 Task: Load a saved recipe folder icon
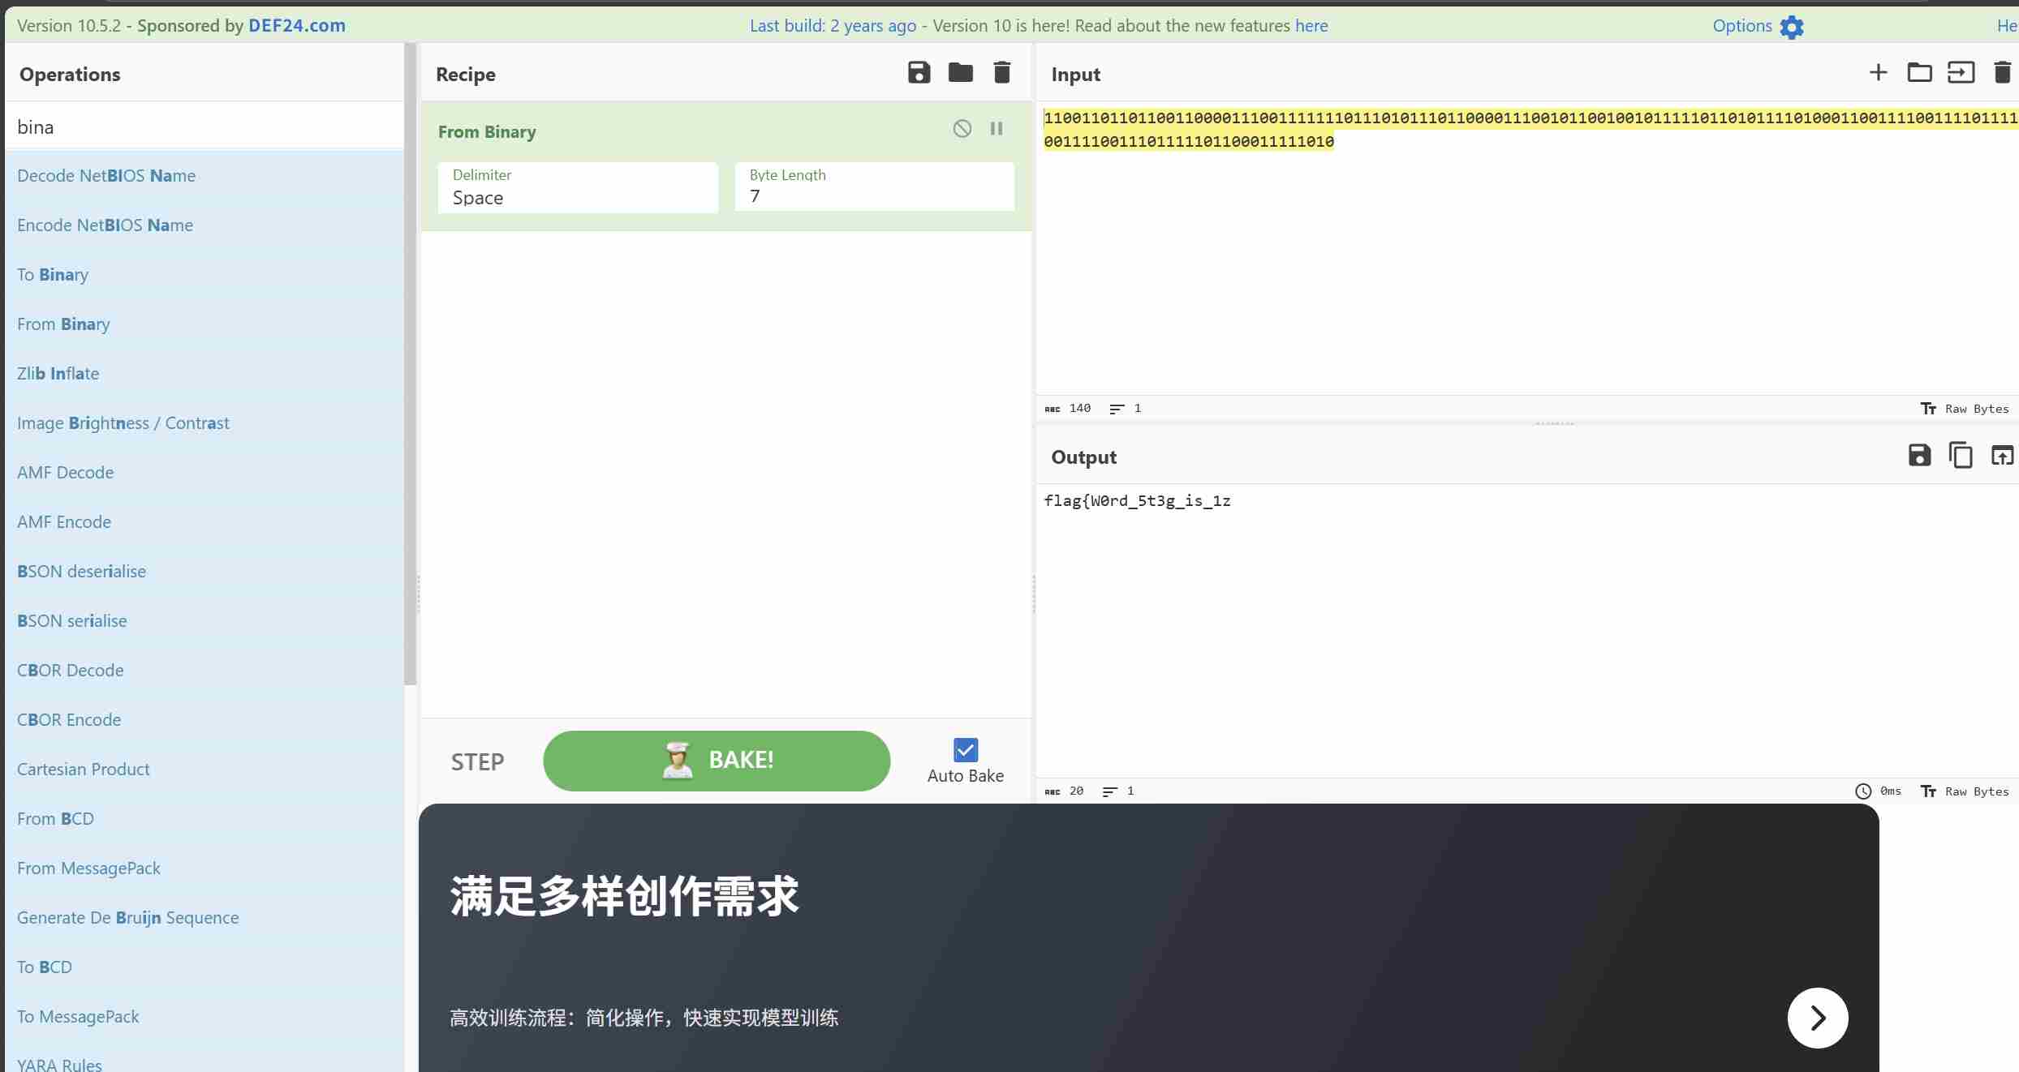click(960, 73)
